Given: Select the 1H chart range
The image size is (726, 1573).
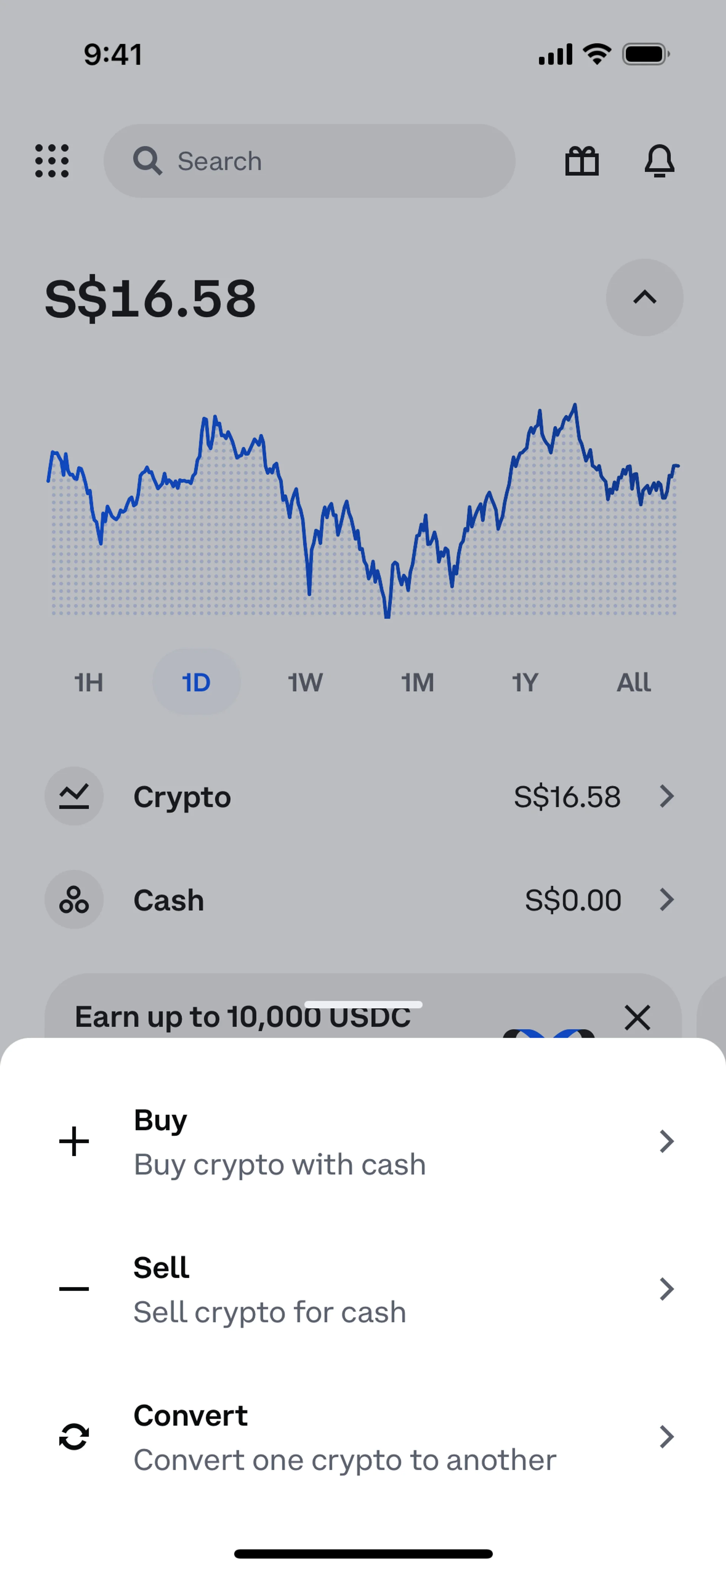Looking at the screenshot, I should [x=88, y=682].
